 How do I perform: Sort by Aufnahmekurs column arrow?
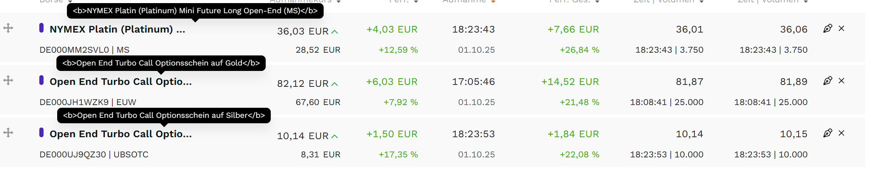tap(338, 2)
